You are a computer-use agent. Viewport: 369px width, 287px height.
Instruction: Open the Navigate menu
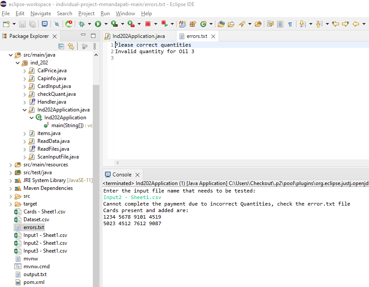[x=41, y=14]
